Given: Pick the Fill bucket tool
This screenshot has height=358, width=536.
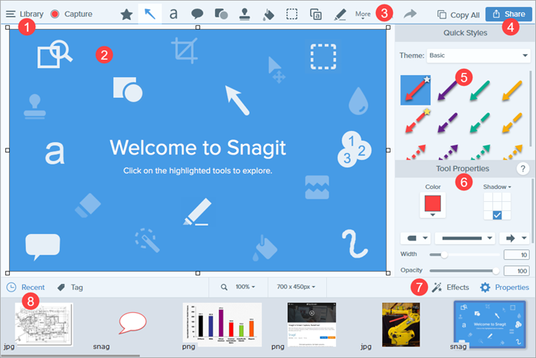Looking at the screenshot, I should click(268, 13).
